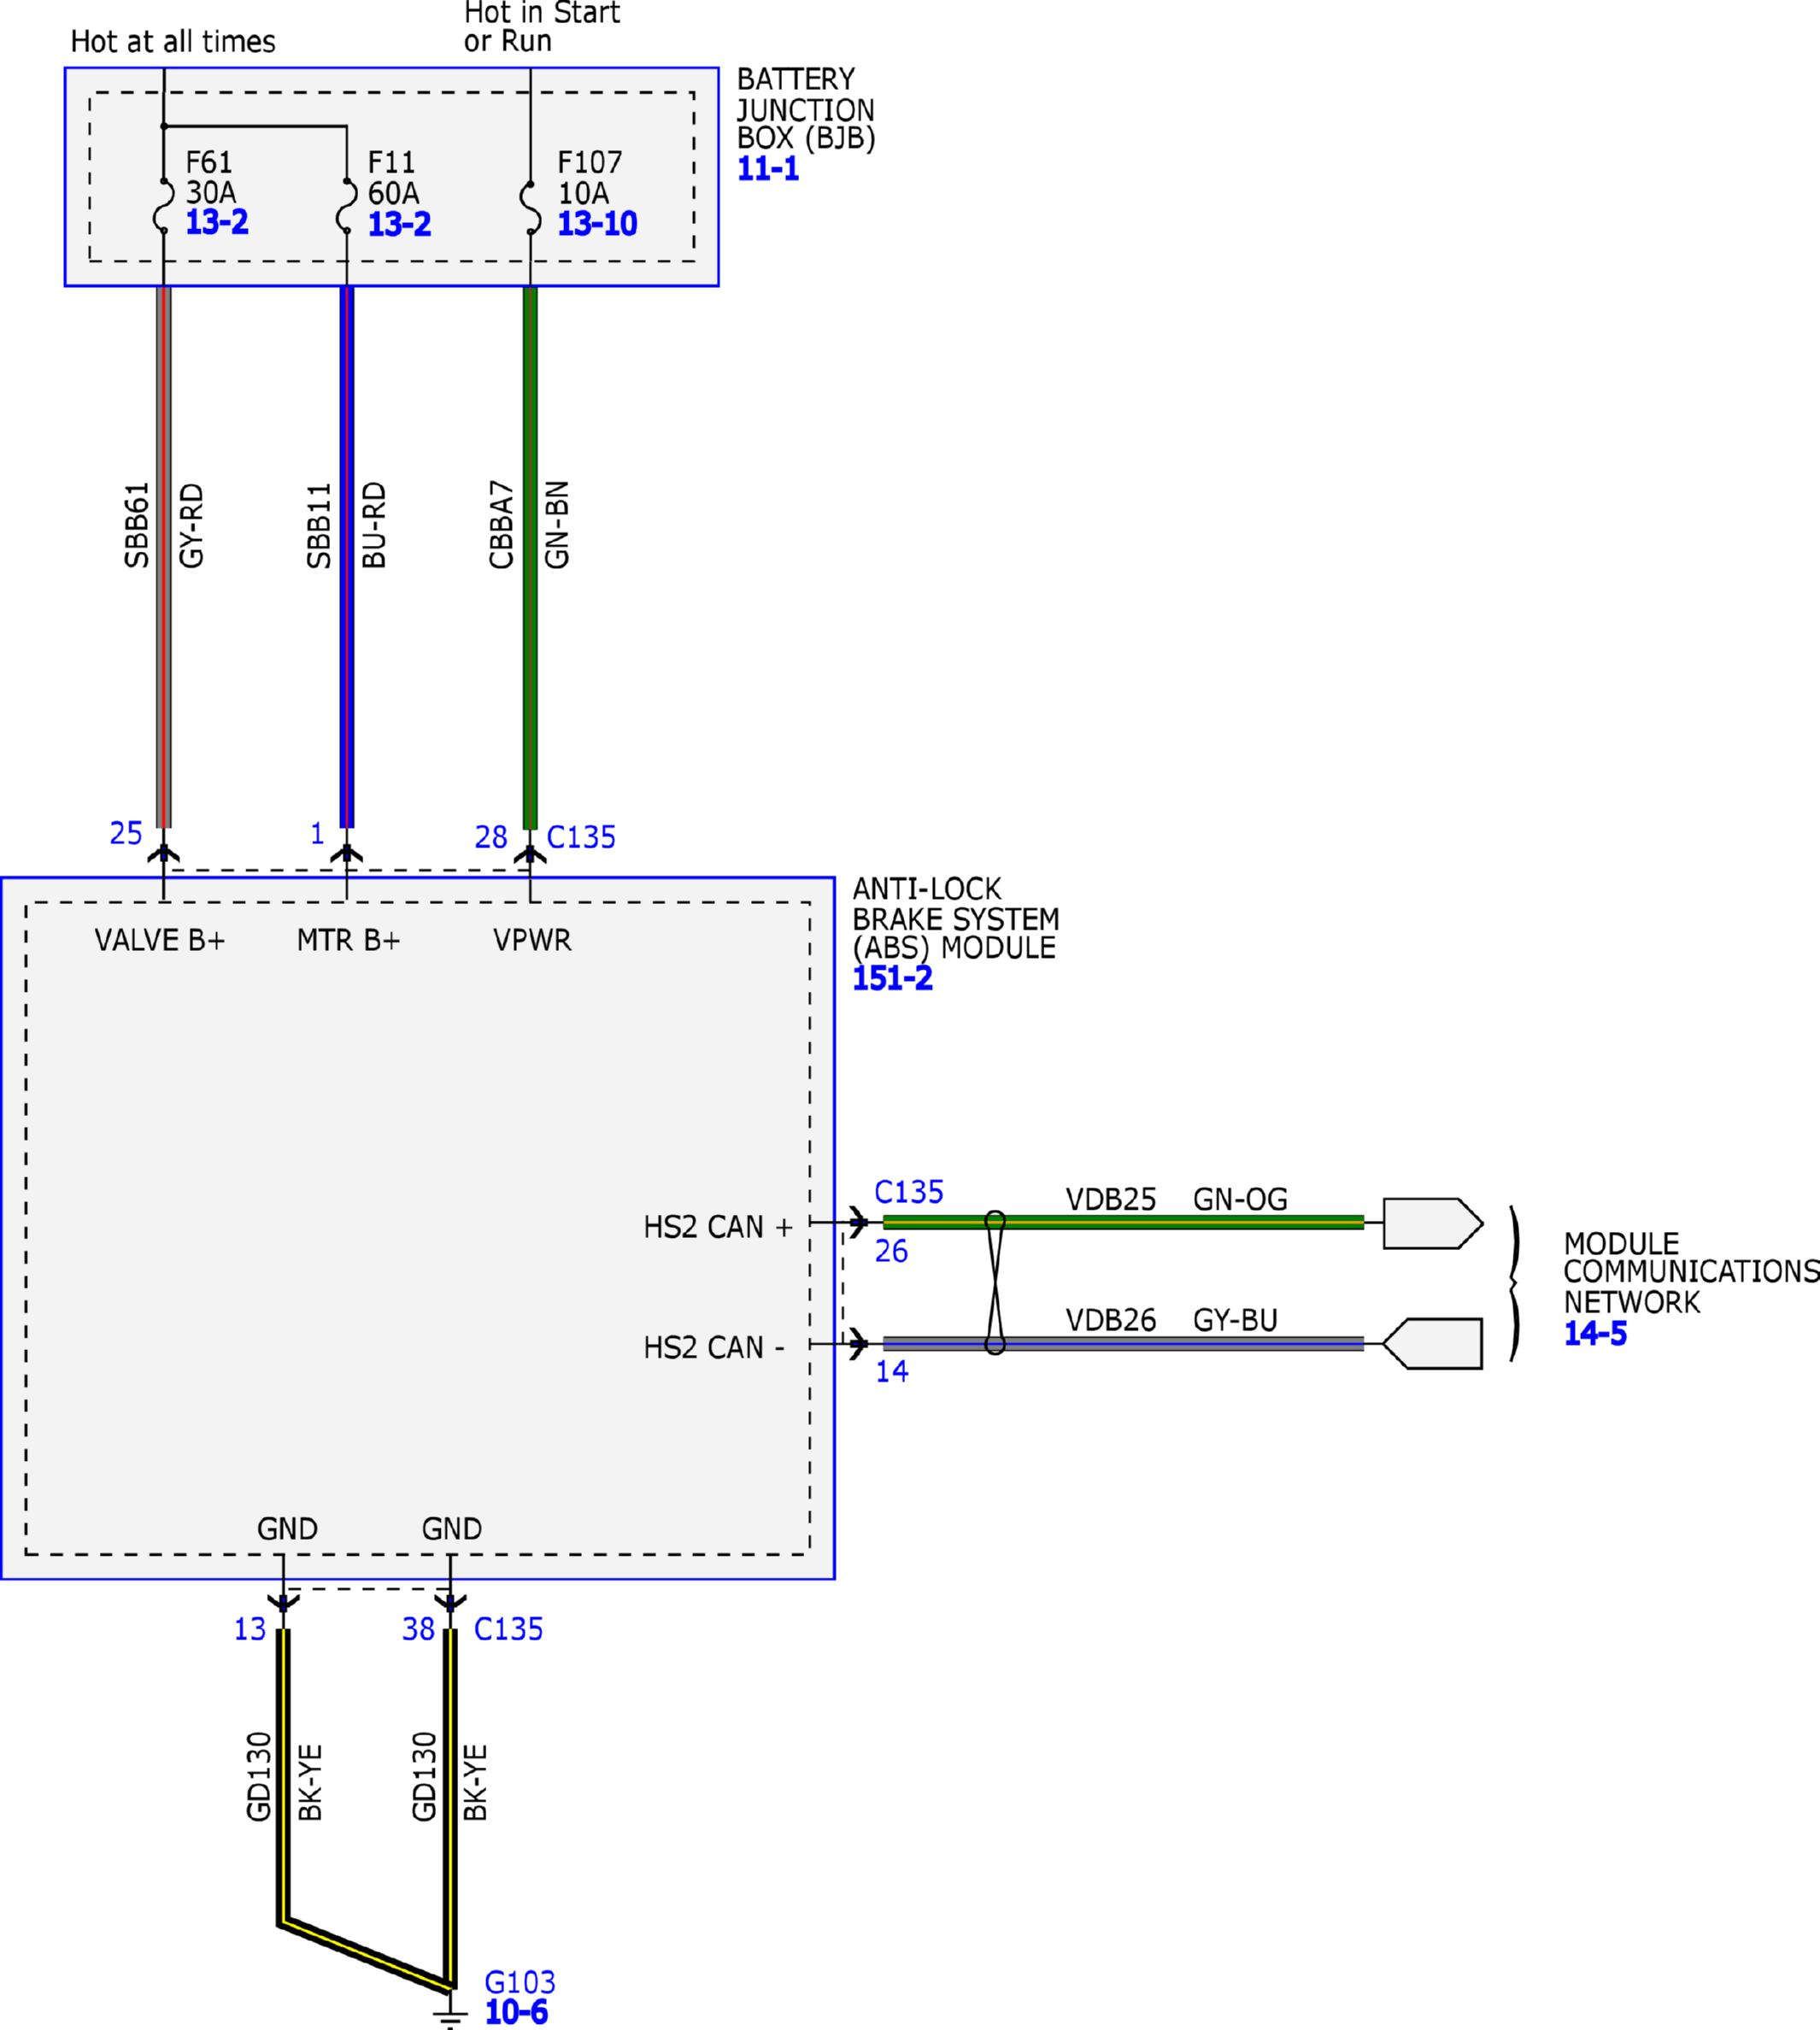Click the G103 ground symbol
1820x2030 pixels.
[x=451, y=2015]
